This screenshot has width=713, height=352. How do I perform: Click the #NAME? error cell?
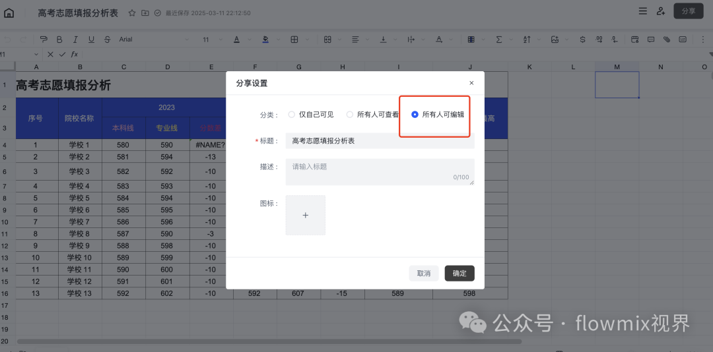click(x=211, y=145)
